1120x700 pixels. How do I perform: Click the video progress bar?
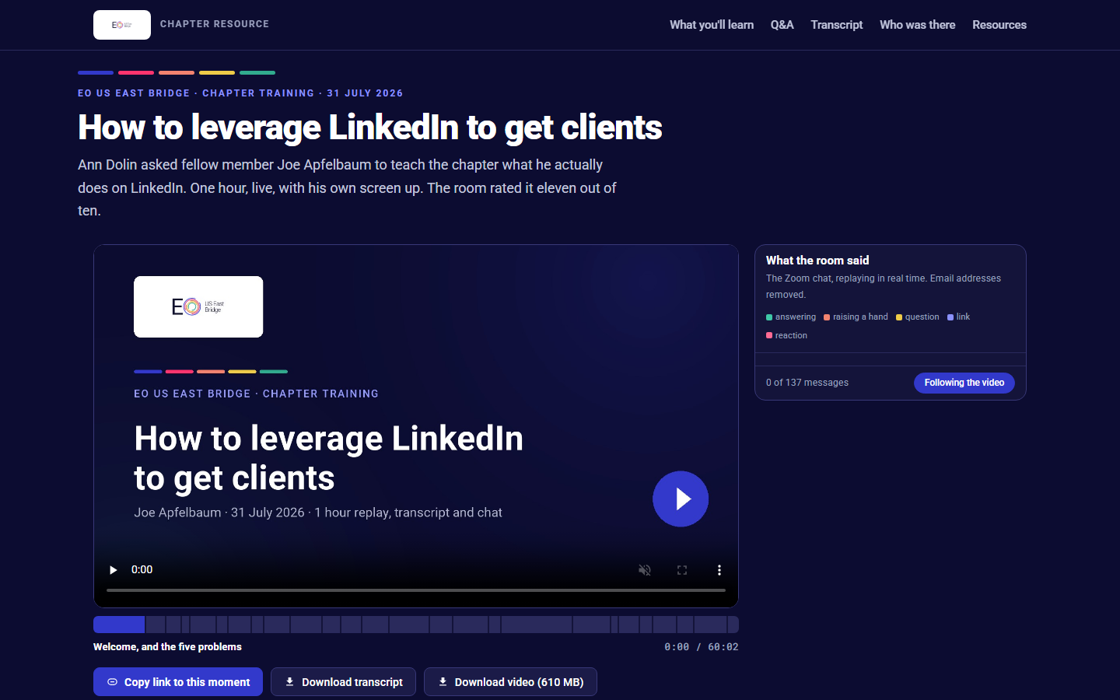pyautogui.click(x=416, y=590)
